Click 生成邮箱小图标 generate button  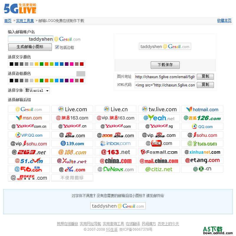tap(30, 47)
